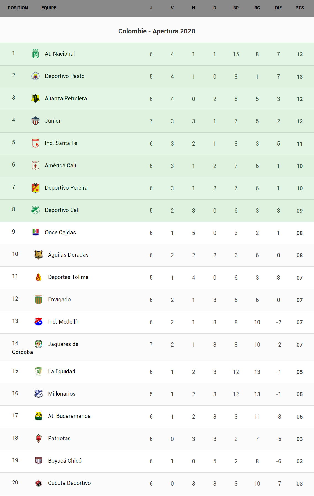Click the Alianza Petrolera crest icon
The height and width of the screenshot is (496, 314).
tap(35, 98)
